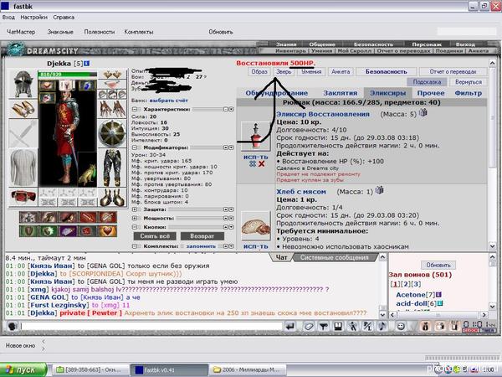Send chat message with the arrow icon
The width and height of the screenshot is (502, 377).
[x=290, y=327]
